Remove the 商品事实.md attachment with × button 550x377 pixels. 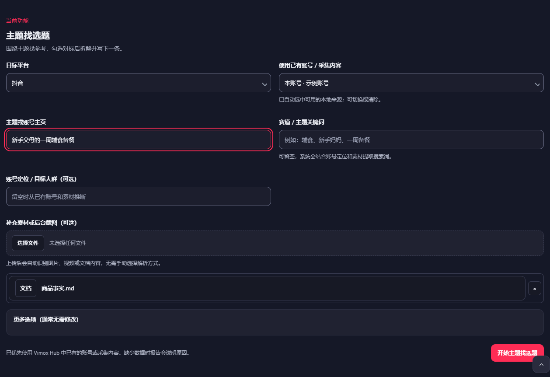535,288
